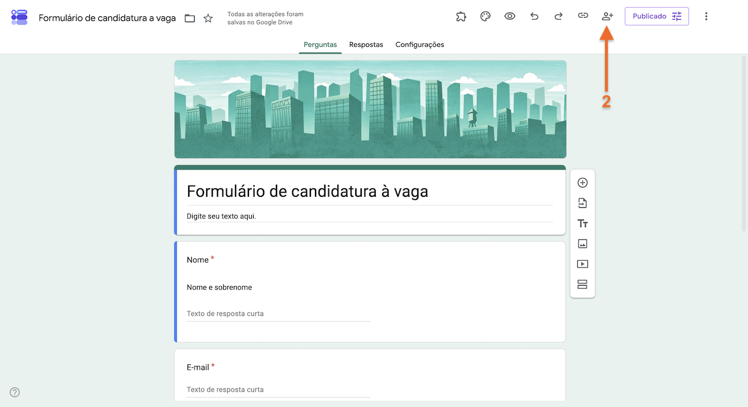Add question plus icon

coord(582,183)
